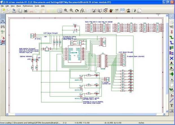Select the Place junction dot tool

pyautogui.click(x=172, y=74)
